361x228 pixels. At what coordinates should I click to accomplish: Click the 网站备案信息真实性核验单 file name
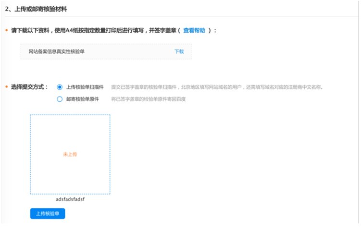click(56, 51)
